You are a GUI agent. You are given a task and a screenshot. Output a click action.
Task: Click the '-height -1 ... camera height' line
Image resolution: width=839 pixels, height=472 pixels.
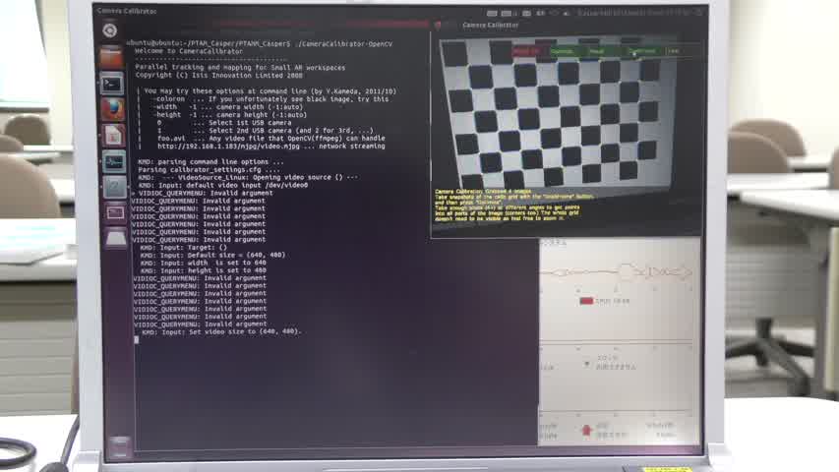pyautogui.click(x=230, y=114)
